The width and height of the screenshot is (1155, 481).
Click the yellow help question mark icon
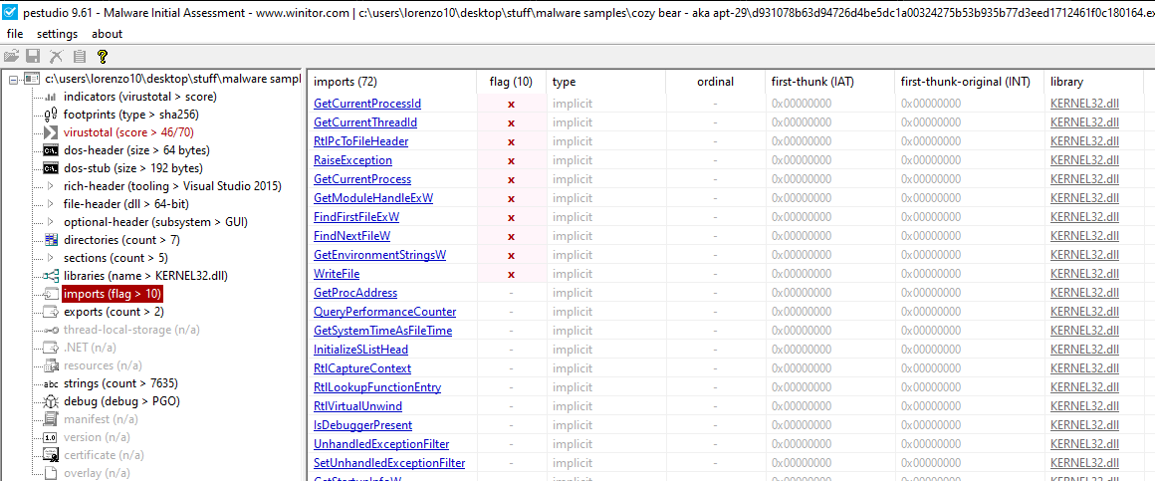tap(103, 56)
